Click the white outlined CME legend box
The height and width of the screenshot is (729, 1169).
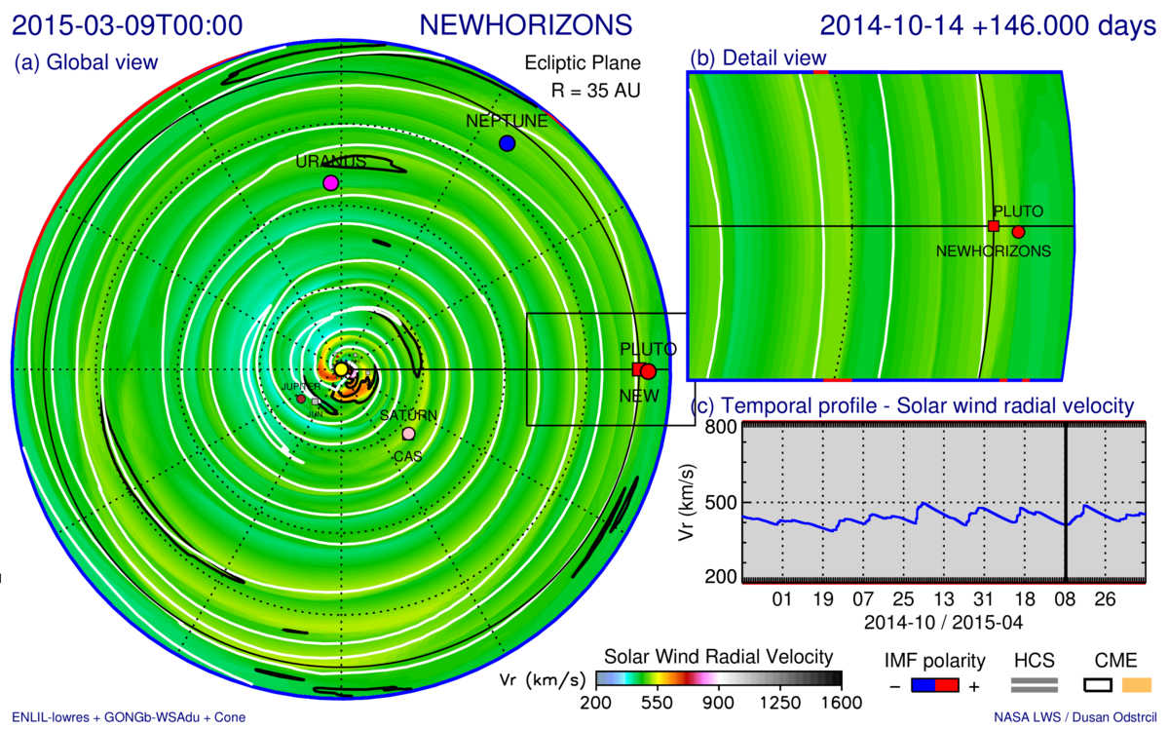coord(1099,686)
